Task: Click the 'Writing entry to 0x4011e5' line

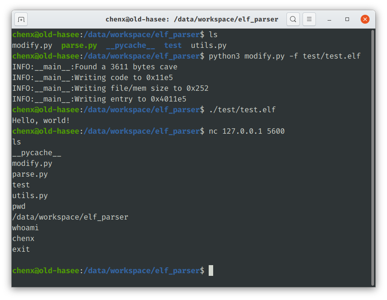Action: pyautogui.click(x=99, y=99)
